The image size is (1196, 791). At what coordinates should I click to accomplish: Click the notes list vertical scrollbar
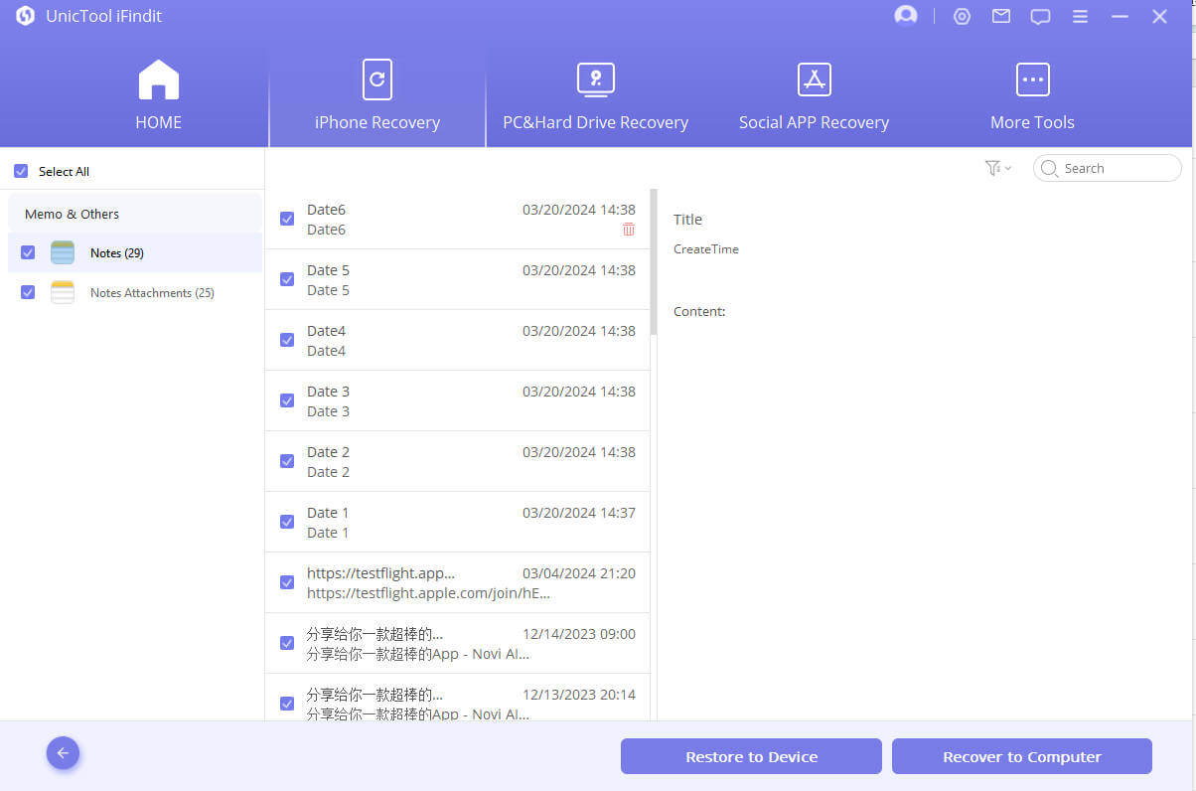tap(654, 262)
